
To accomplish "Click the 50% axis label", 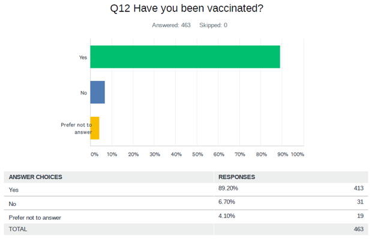I will coord(197,155).
